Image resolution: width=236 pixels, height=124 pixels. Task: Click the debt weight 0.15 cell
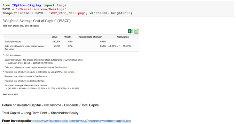(70, 46)
